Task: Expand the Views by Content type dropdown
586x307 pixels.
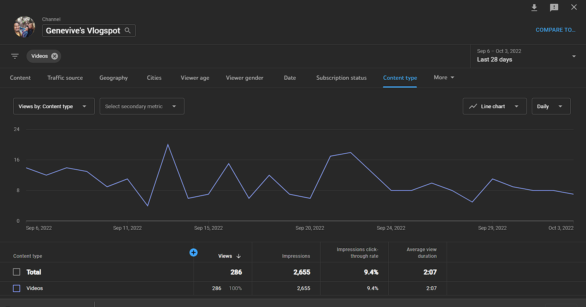Action: point(54,106)
